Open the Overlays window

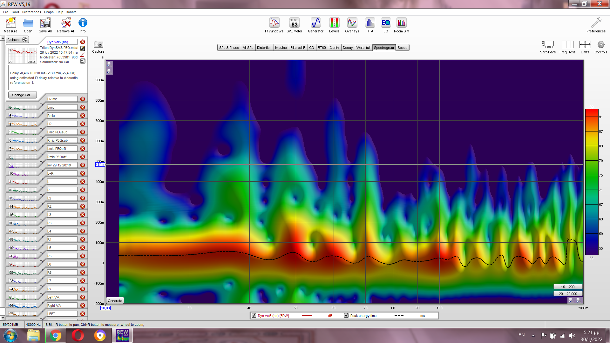pyautogui.click(x=352, y=25)
